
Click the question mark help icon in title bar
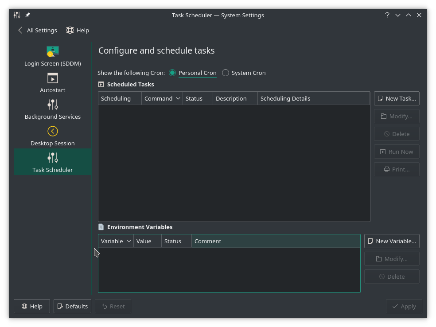[387, 15]
